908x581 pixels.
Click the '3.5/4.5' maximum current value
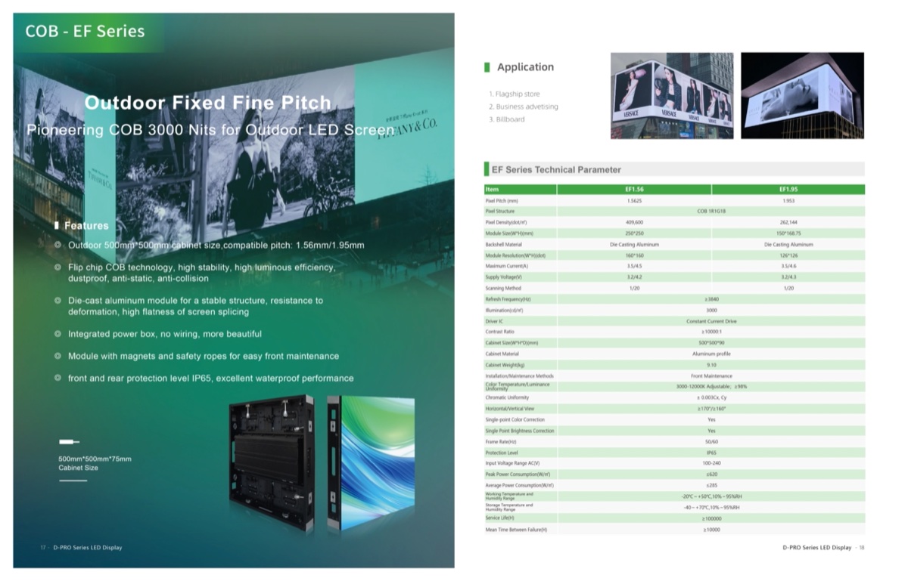[634, 267]
